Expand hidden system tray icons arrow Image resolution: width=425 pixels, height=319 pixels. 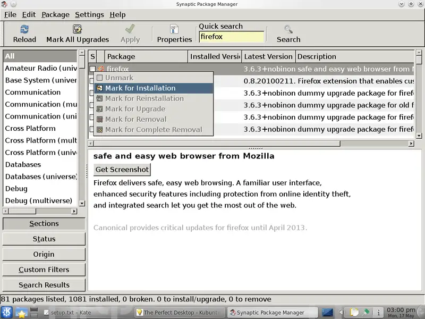pos(342,313)
